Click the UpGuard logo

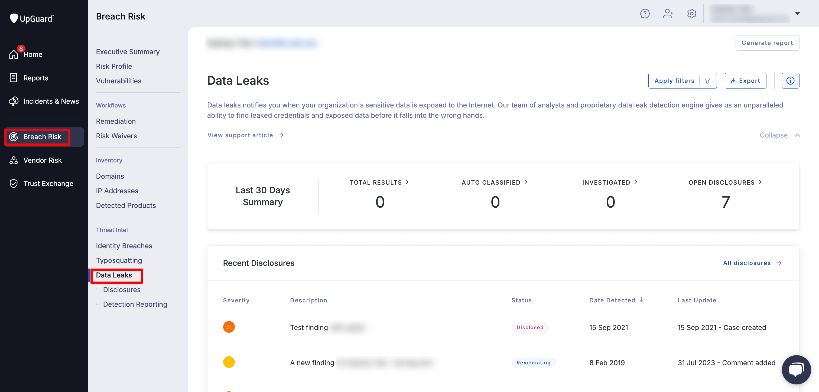(31, 18)
